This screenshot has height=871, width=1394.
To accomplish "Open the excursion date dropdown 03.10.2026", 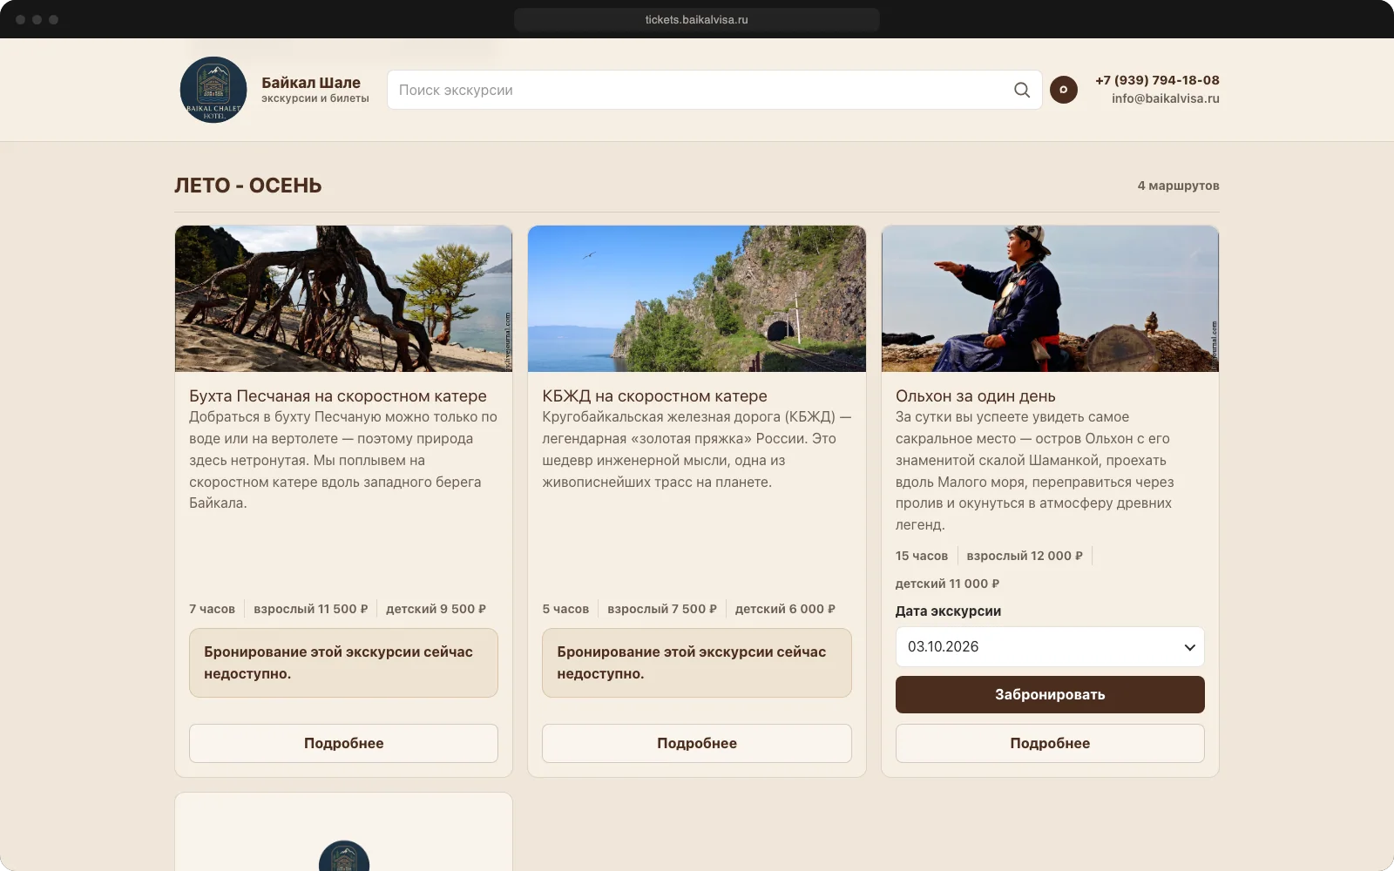I will click(x=1050, y=647).
